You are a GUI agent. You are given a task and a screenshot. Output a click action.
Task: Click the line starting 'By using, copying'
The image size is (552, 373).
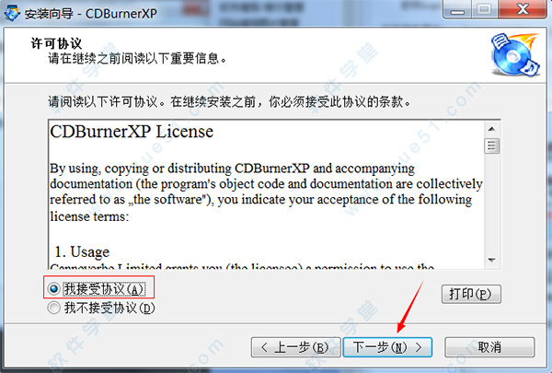[233, 169]
